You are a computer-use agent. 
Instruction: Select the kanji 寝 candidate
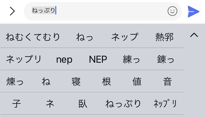point(76,82)
